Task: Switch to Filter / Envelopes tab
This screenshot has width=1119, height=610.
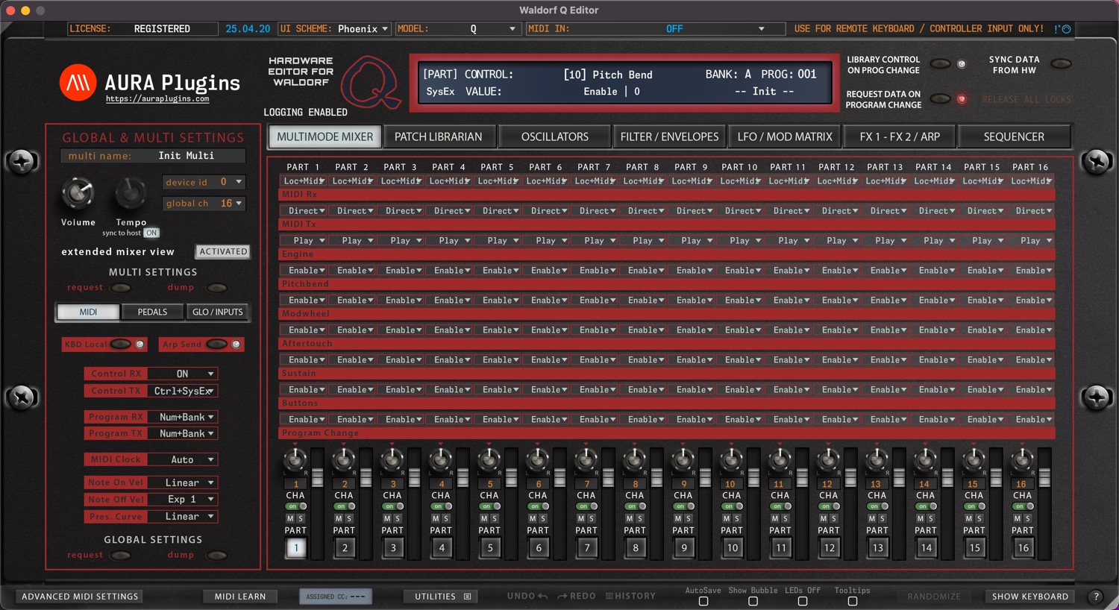Action: [670, 137]
